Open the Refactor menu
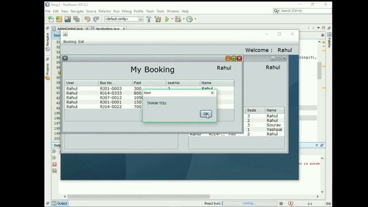 [105, 11]
